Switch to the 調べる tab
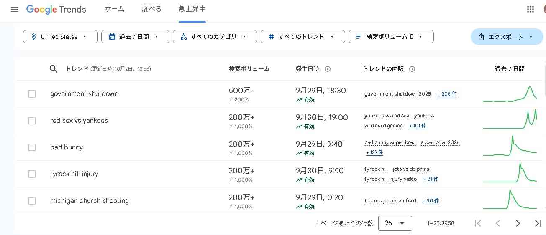Image resolution: width=546 pixels, height=235 pixels. (151, 9)
